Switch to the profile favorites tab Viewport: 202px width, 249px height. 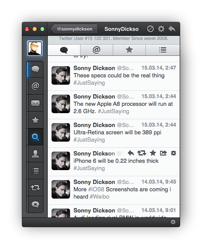[x=129, y=50]
